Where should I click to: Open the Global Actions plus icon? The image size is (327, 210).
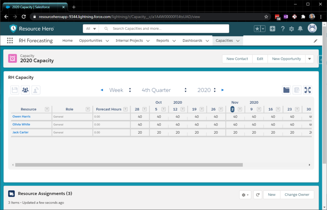tap(272, 29)
